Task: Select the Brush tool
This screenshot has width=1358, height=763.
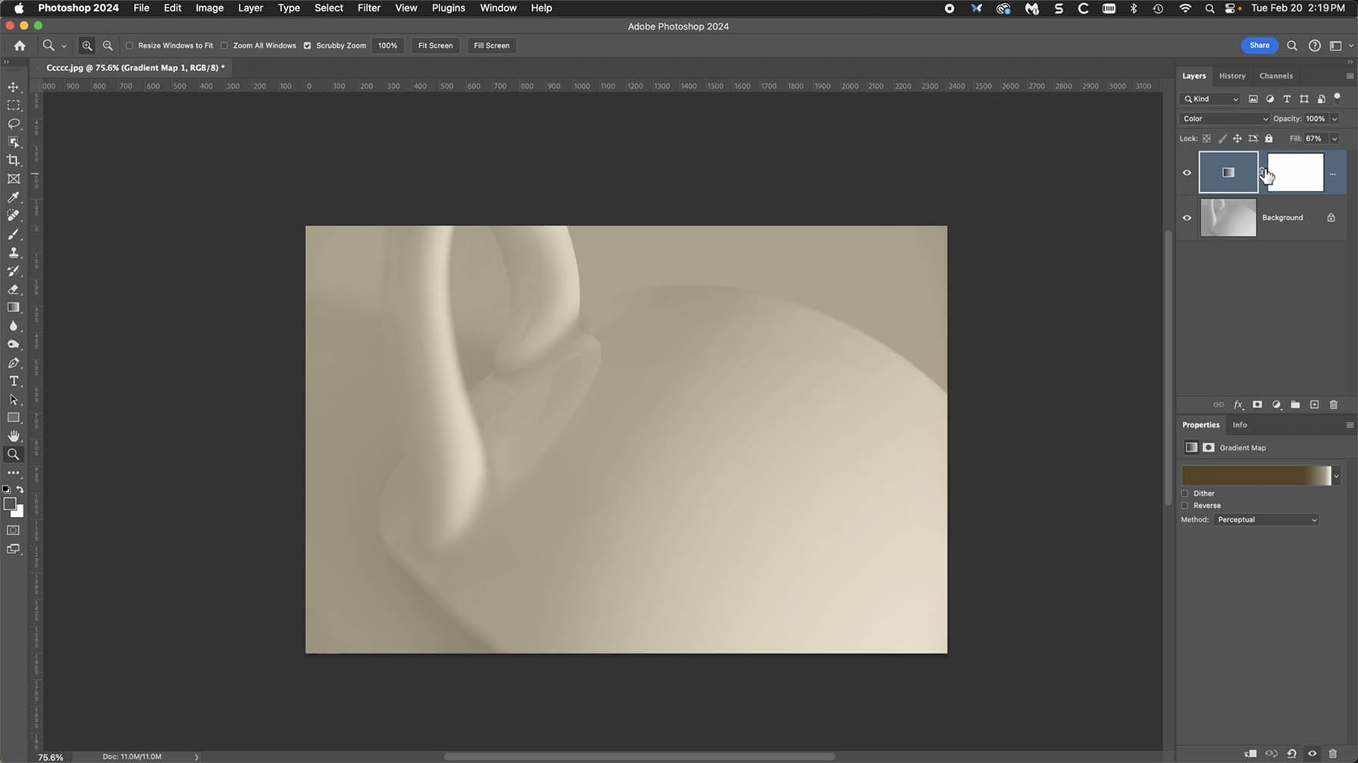Action: (13, 235)
